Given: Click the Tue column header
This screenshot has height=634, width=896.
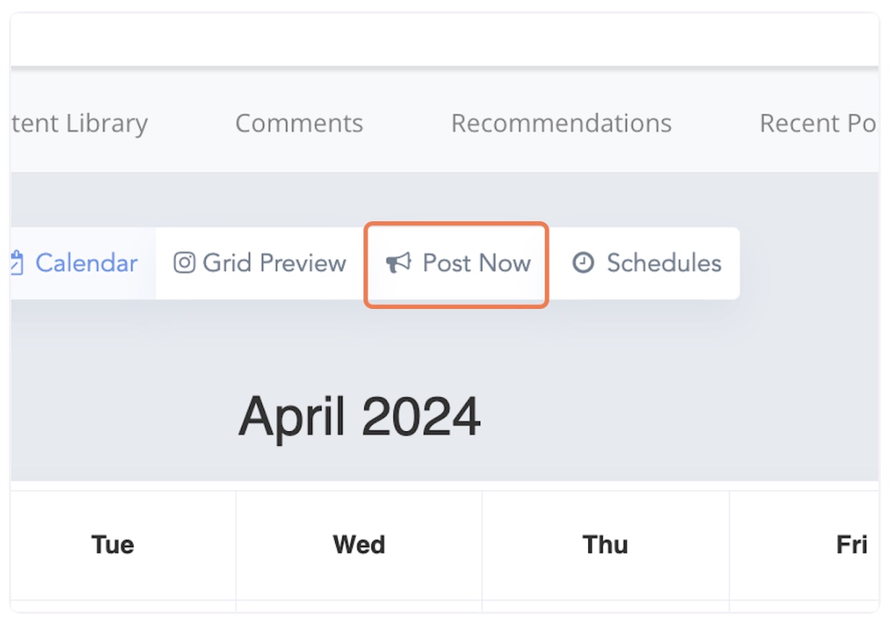Looking at the screenshot, I should [x=113, y=545].
